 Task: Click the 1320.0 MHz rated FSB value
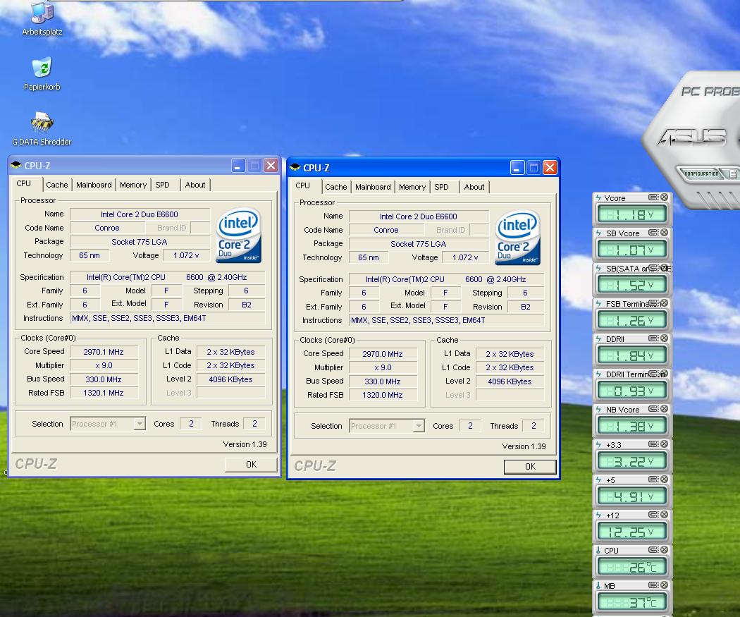(x=383, y=395)
